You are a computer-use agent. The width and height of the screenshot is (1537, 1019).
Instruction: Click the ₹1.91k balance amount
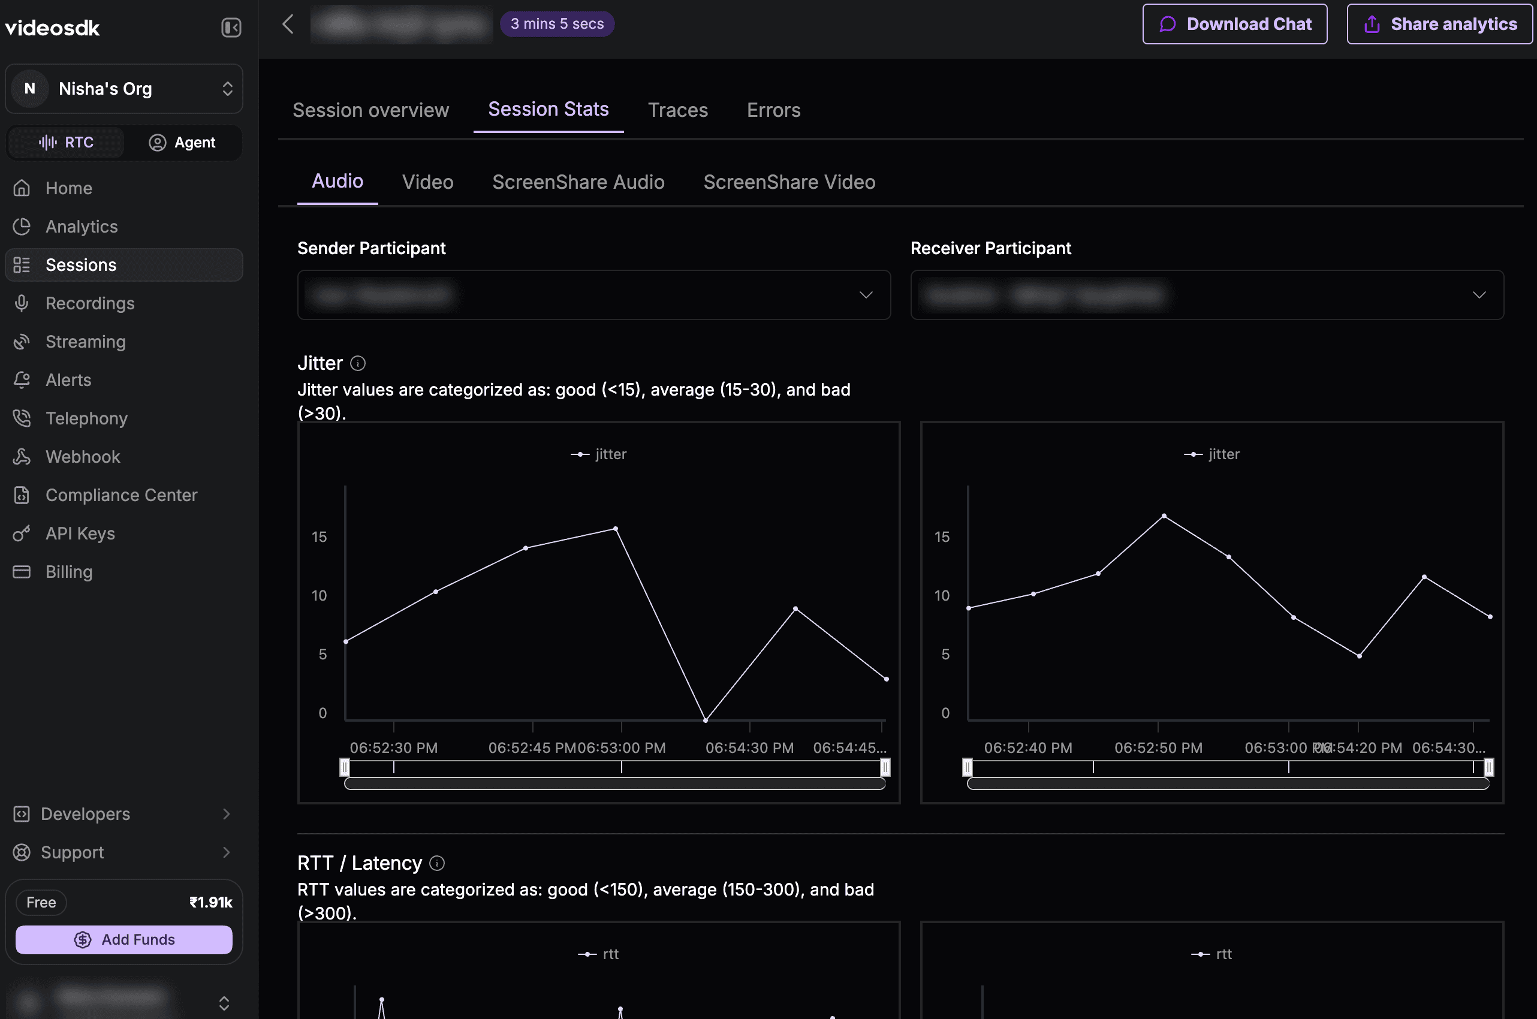(210, 902)
